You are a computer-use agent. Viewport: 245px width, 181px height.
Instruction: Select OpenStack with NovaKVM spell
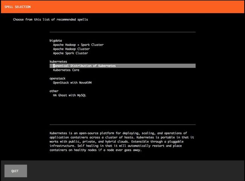click(72, 83)
